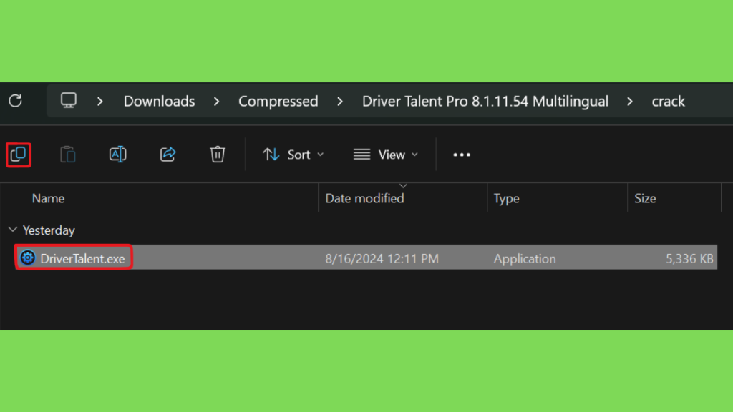Sort by Name column header
733x412 pixels.
point(48,199)
